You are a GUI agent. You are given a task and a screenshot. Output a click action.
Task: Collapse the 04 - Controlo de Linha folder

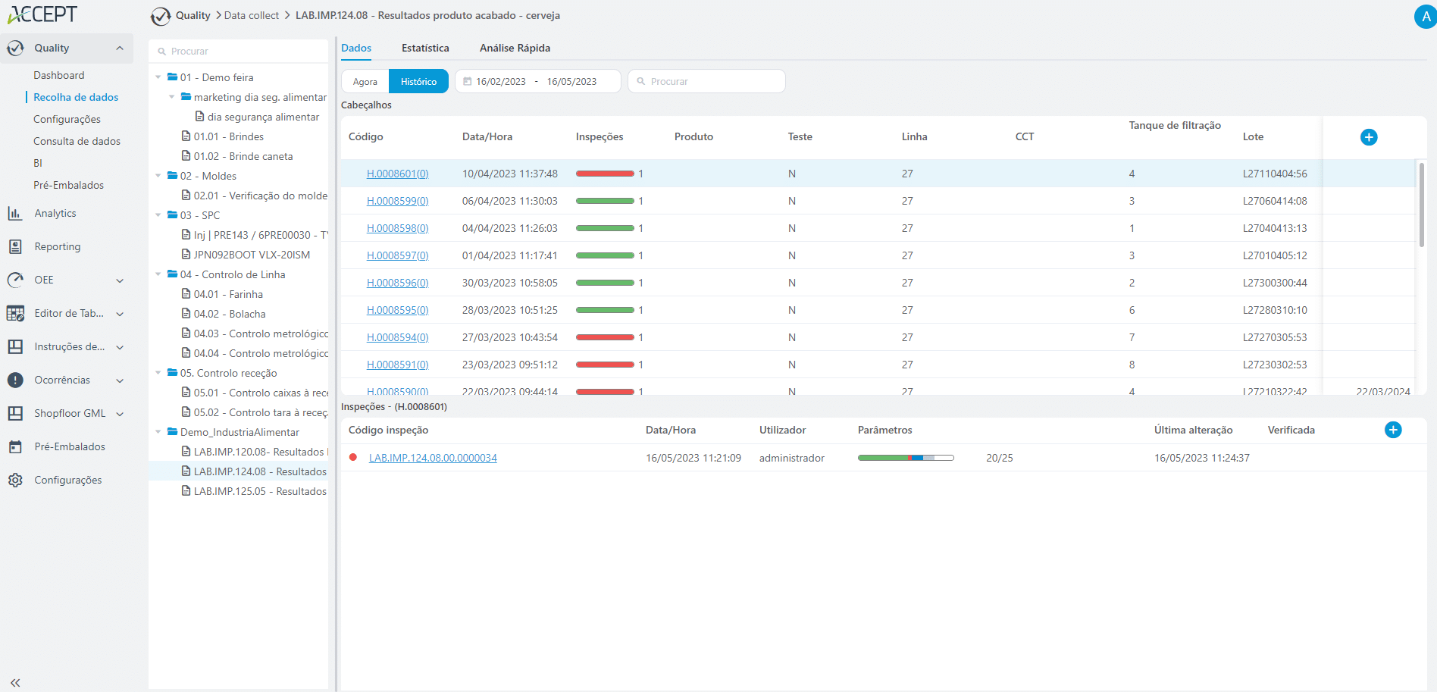coord(158,274)
